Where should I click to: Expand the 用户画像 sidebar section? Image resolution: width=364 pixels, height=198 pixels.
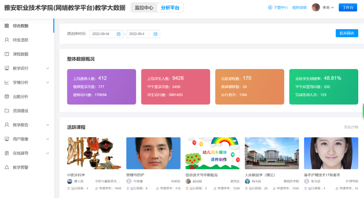[48, 139]
